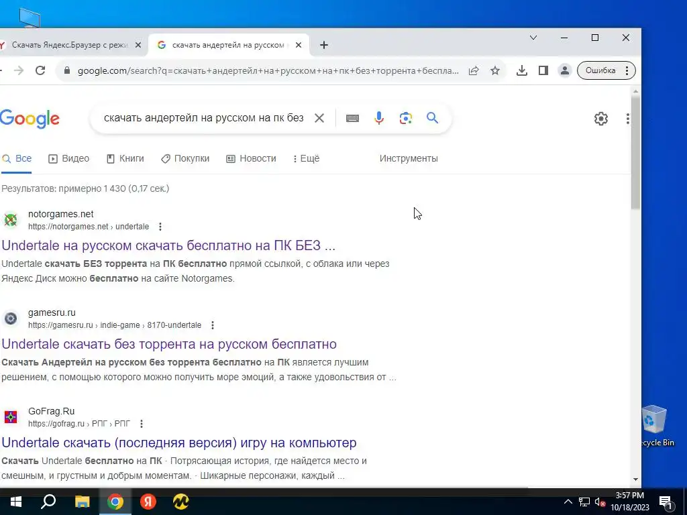Bookmark this page with the star icon
Image resolution: width=687 pixels, height=515 pixels.
(x=495, y=70)
